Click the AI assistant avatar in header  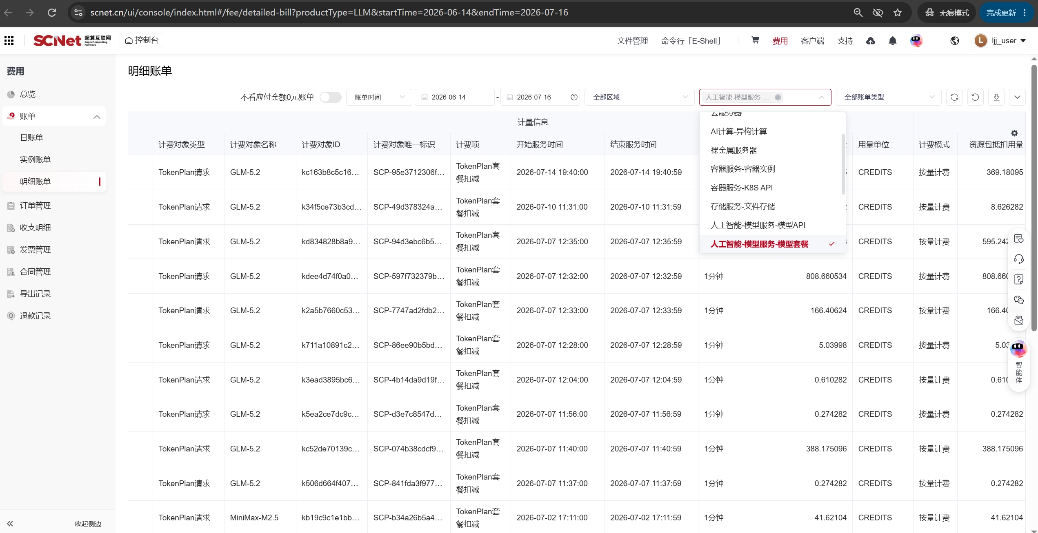tap(916, 40)
